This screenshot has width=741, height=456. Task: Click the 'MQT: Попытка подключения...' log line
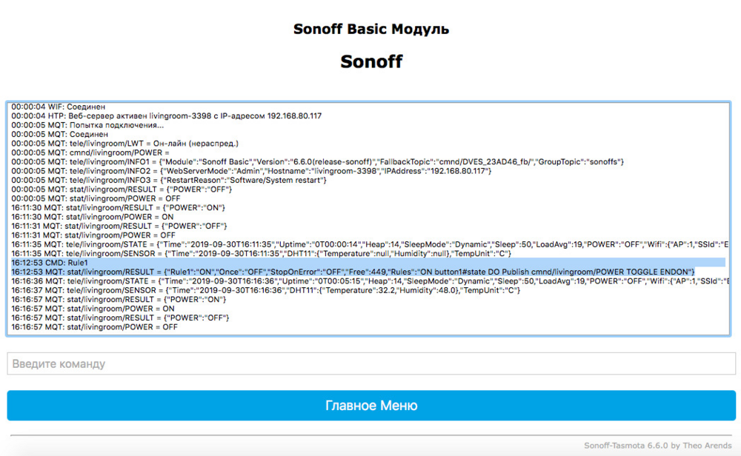[x=87, y=125]
